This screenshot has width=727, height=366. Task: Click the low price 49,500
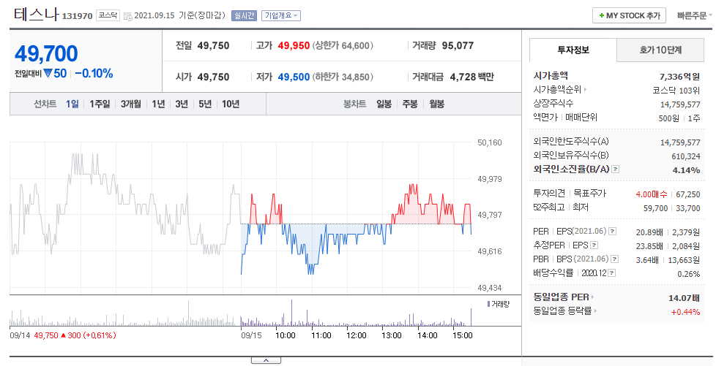pyautogui.click(x=294, y=77)
